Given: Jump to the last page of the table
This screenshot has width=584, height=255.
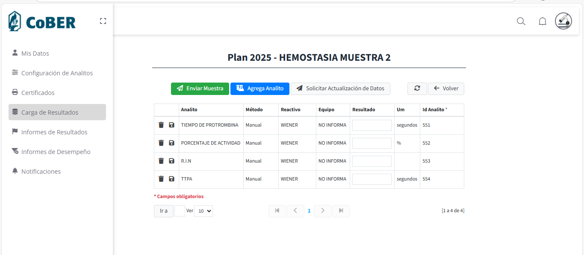Looking at the screenshot, I should click(x=341, y=211).
